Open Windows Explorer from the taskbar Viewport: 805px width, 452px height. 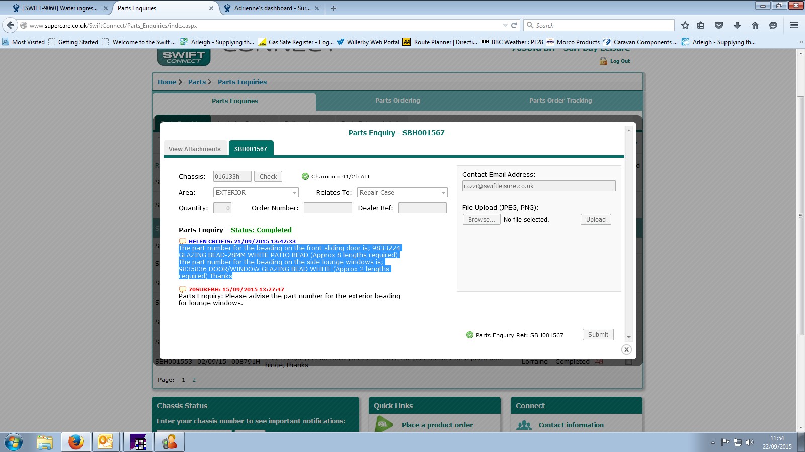point(45,442)
